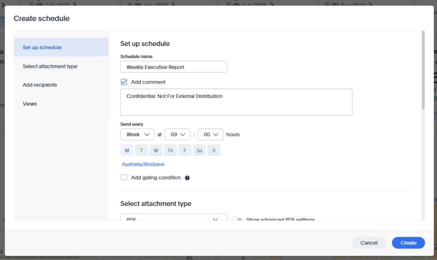
Task: Select Wednesday day button
Action: 156,150
